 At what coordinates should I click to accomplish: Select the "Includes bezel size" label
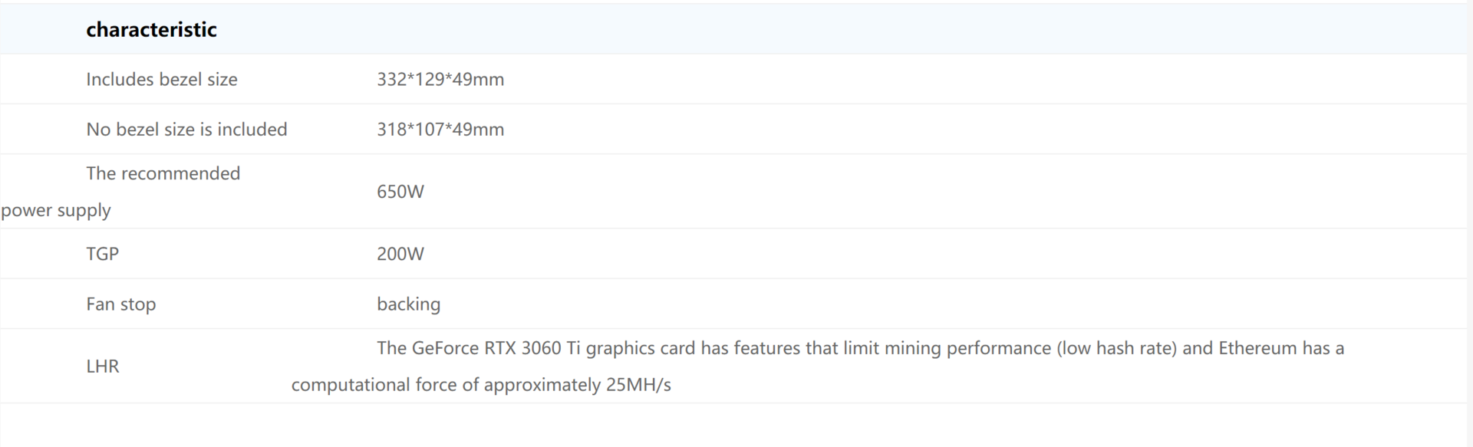[x=162, y=79]
